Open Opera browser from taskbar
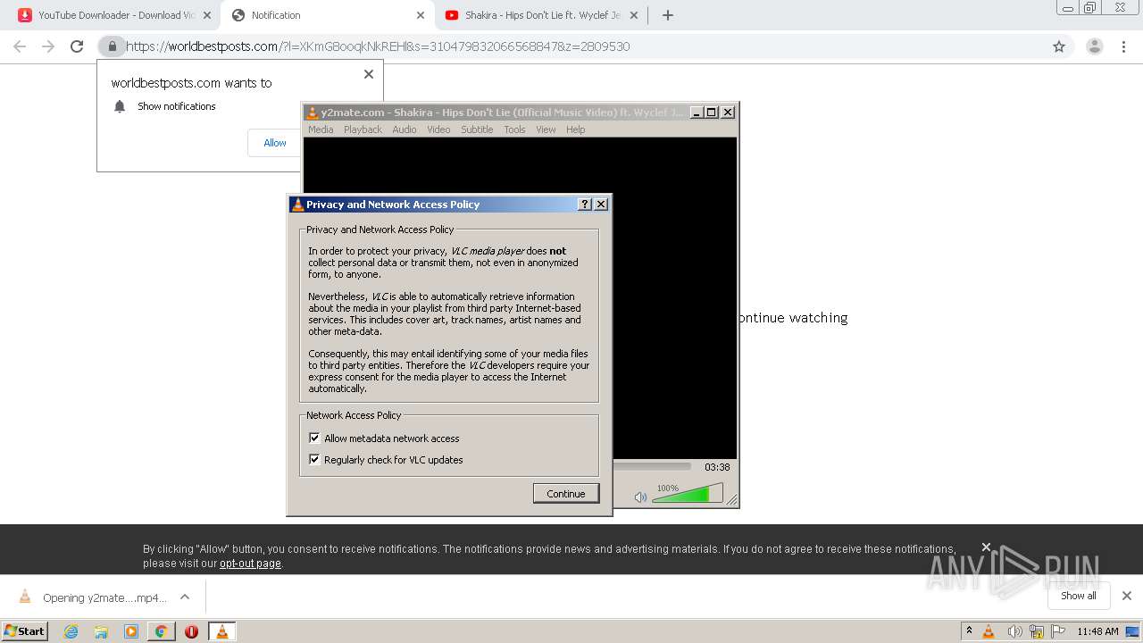Image resolution: width=1143 pixels, height=643 pixels. click(191, 631)
